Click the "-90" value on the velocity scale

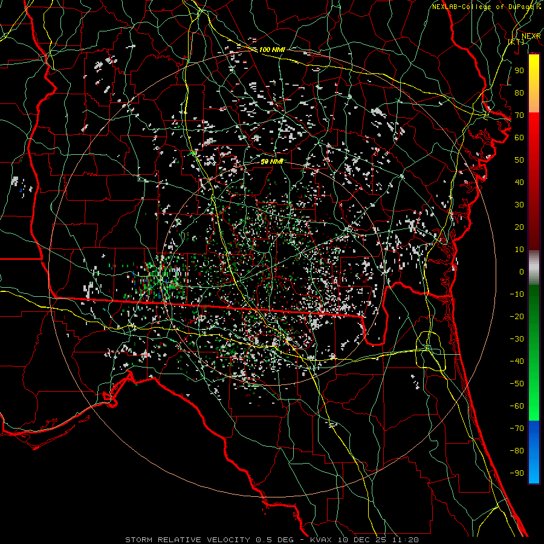[517, 473]
